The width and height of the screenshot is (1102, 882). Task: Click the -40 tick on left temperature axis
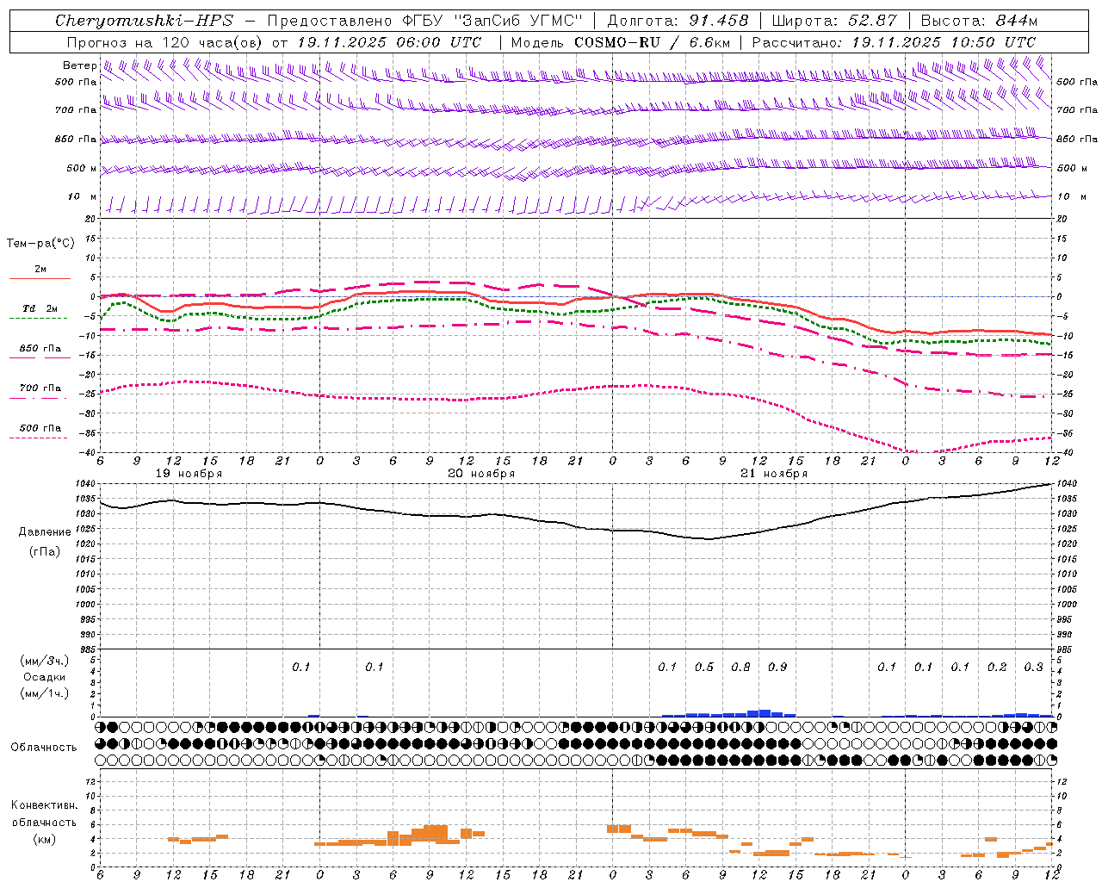[x=88, y=453]
